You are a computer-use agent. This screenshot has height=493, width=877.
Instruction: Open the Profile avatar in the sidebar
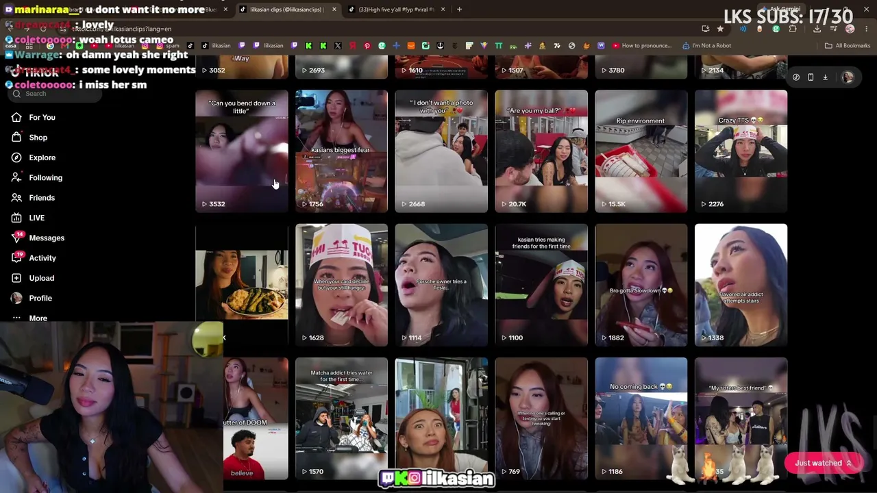(16, 298)
